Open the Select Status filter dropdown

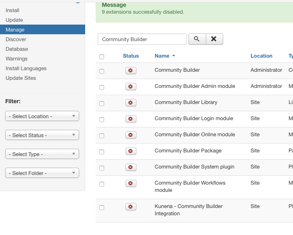42,135
